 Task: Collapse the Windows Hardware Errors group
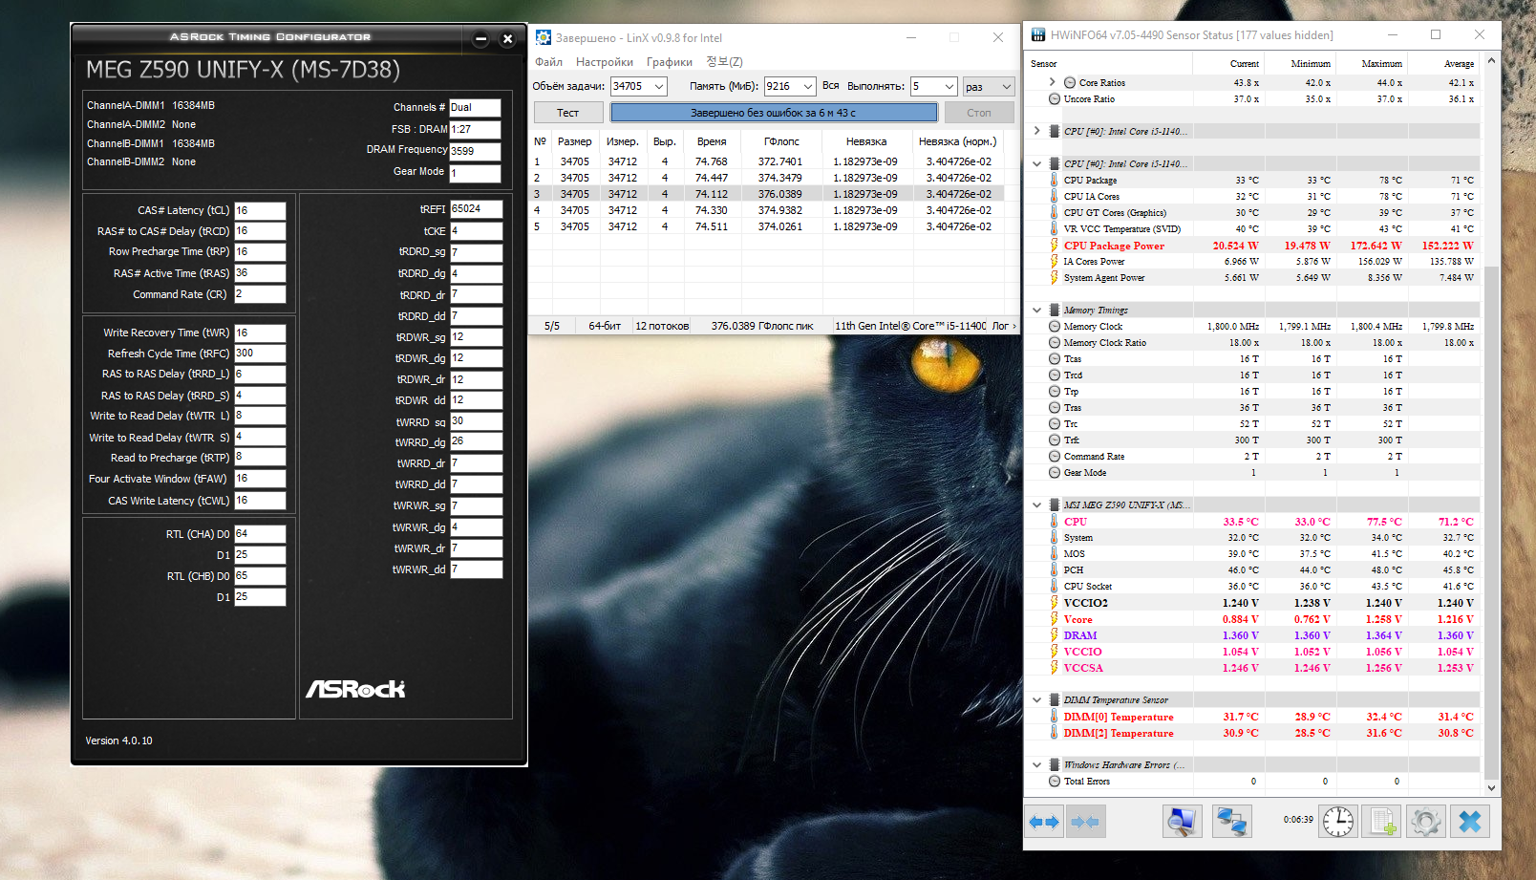(x=1037, y=764)
